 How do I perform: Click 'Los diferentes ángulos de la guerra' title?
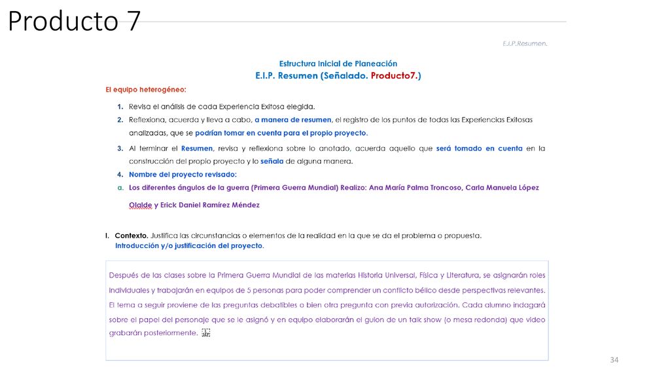pos(189,188)
